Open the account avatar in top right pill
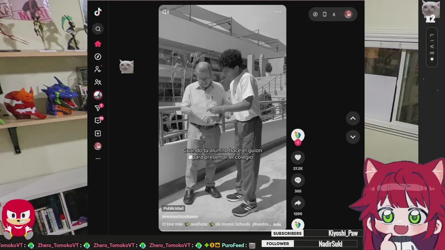This screenshot has width=445, height=250. point(348,14)
